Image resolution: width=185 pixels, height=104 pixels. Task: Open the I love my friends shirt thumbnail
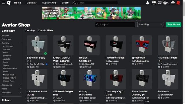pos(116,45)
